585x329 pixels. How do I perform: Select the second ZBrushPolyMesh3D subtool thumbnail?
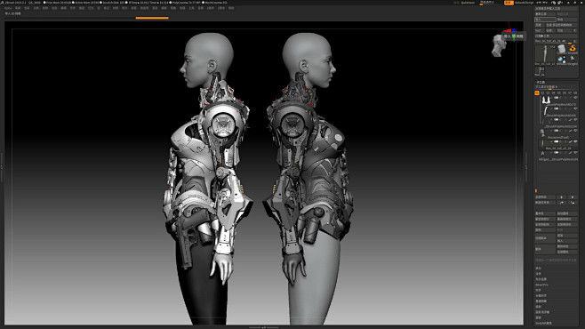(546, 111)
